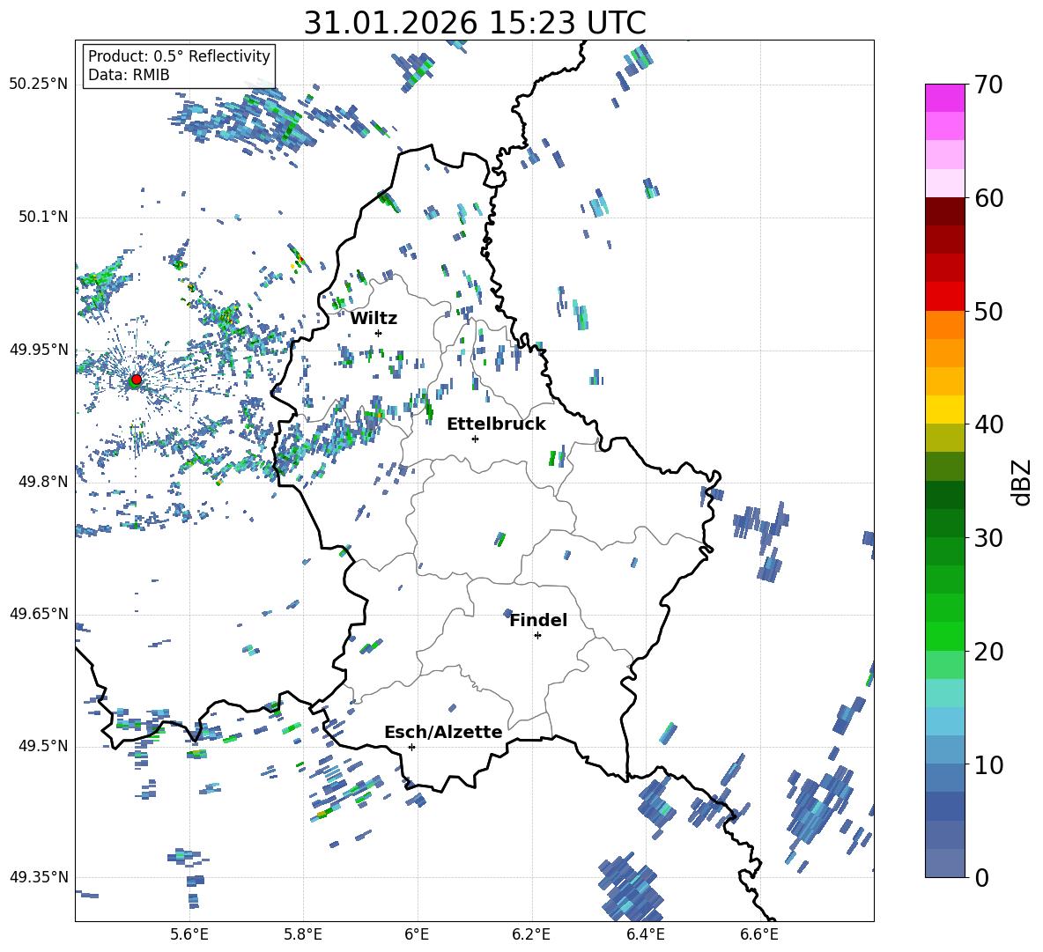
Task: Click the 0 colorbar tick label
Action: pyautogui.click(x=980, y=878)
